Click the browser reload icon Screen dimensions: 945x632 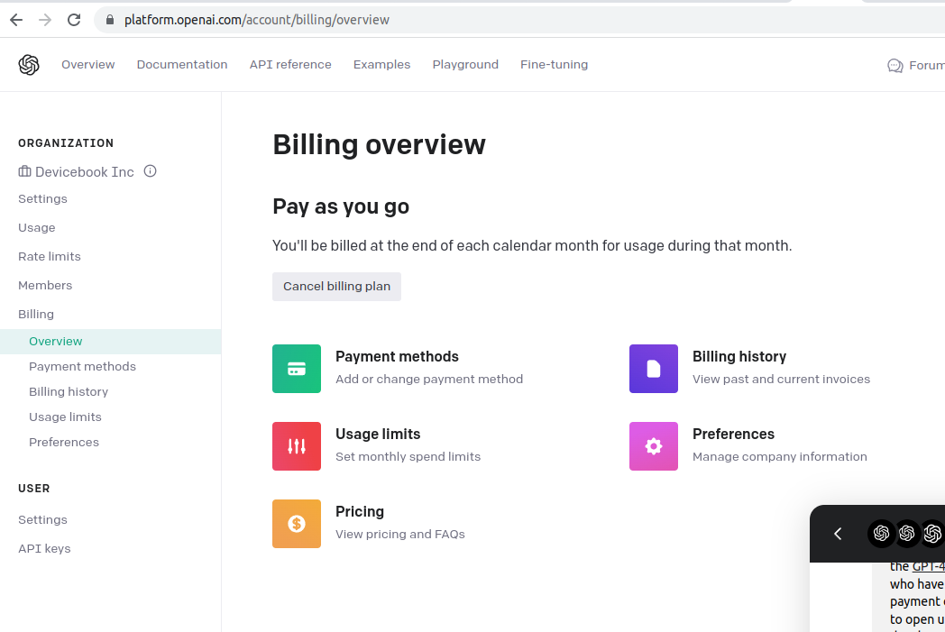tap(75, 19)
